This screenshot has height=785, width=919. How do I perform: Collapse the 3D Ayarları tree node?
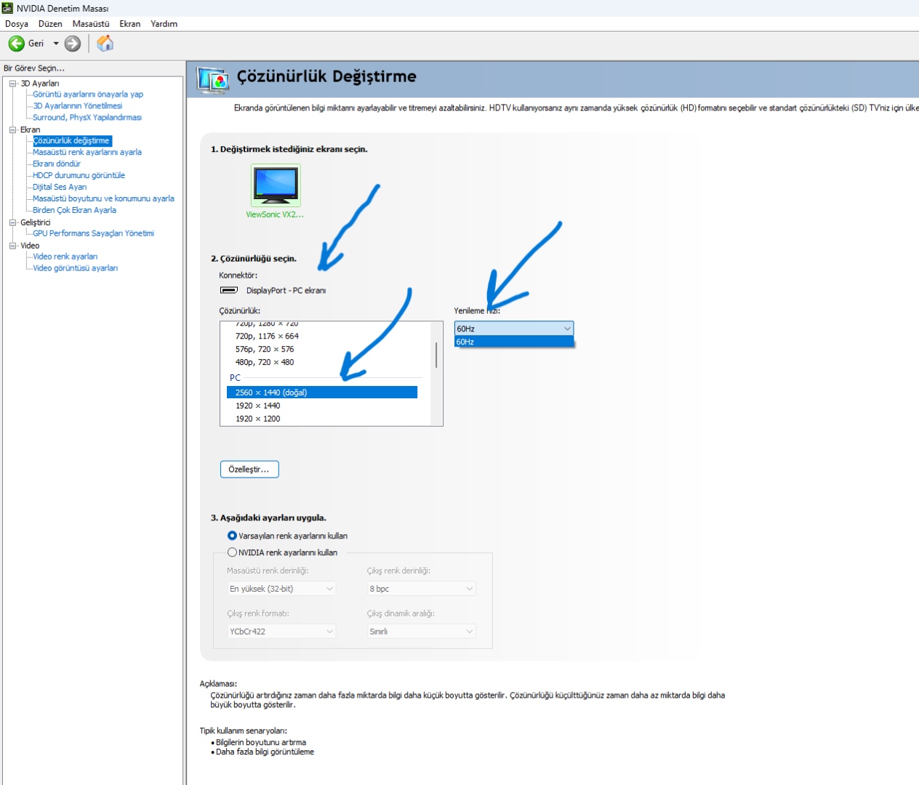click(x=12, y=84)
